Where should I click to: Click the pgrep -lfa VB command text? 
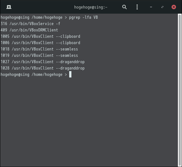pos(83,17)
